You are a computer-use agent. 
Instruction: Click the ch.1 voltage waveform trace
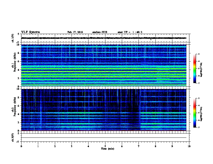coord(104,38)
